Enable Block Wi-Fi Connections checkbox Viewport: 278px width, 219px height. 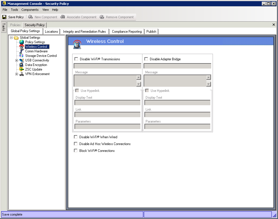click(x=76, y=150)
